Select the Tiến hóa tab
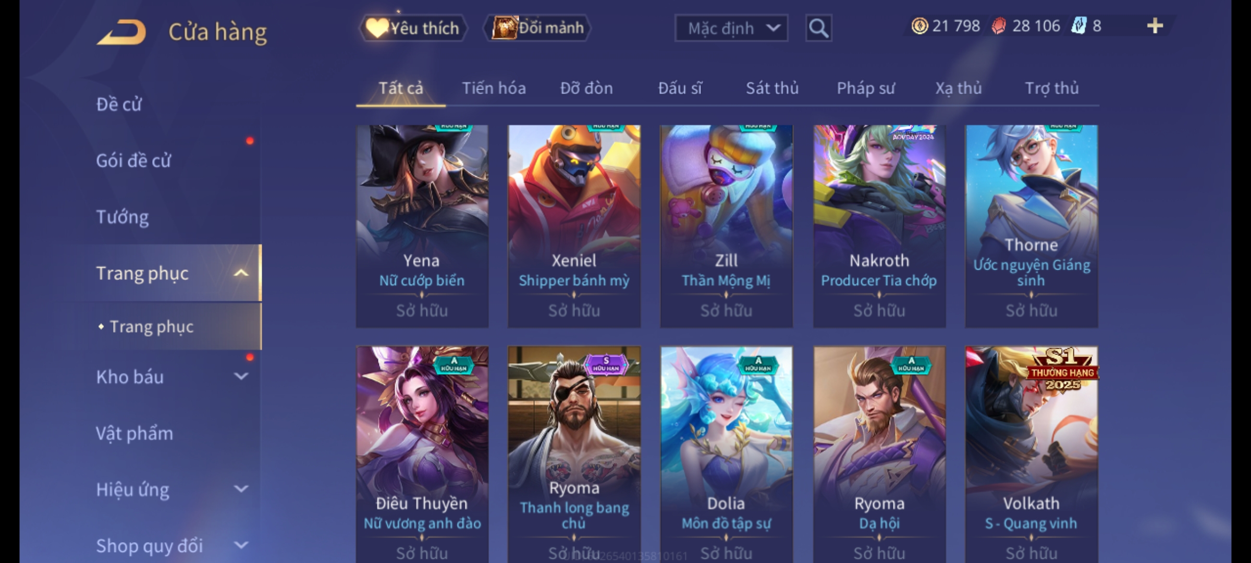Screen dimensions: 1251x563 pyautogui.click(x=494, y=88)
